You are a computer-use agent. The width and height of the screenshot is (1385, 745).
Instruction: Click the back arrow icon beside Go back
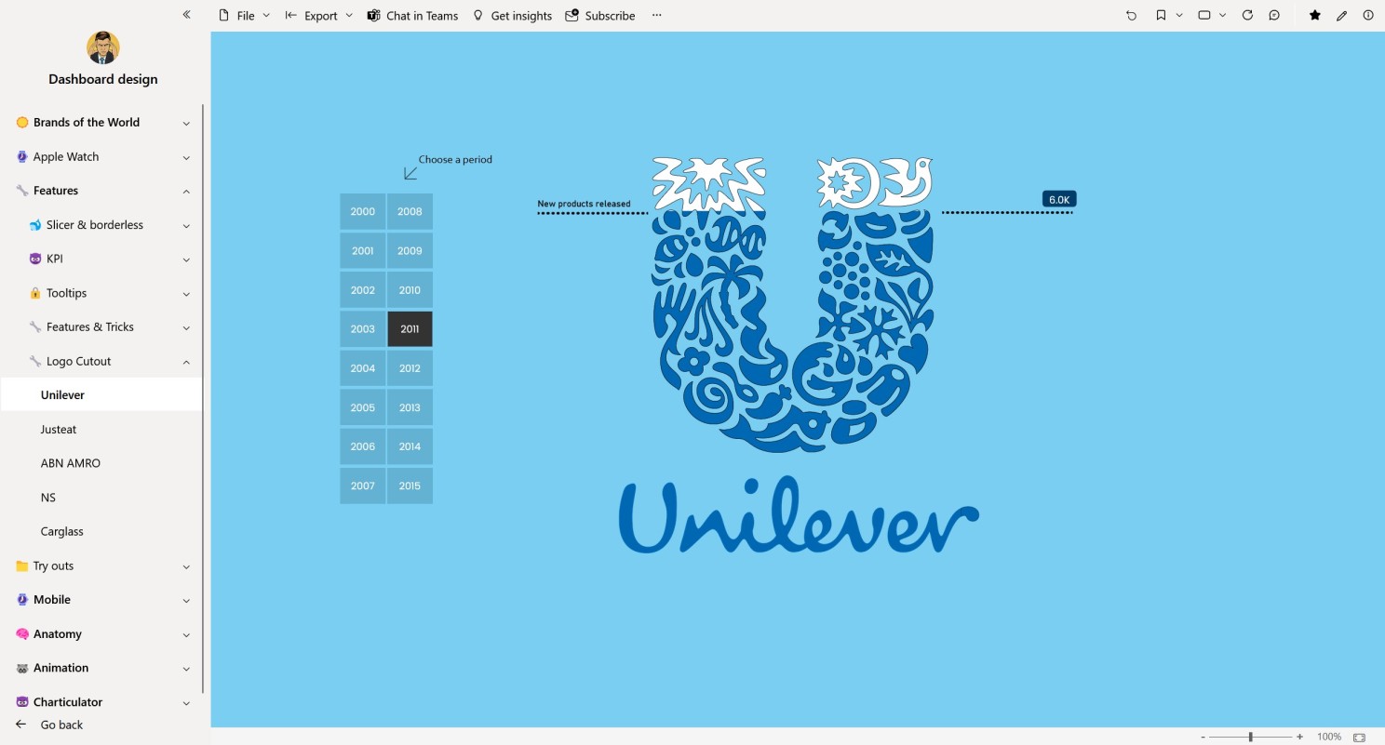21,725
